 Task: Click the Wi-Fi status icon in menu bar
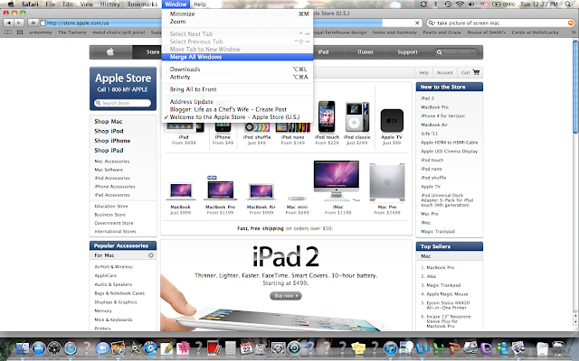460,4
